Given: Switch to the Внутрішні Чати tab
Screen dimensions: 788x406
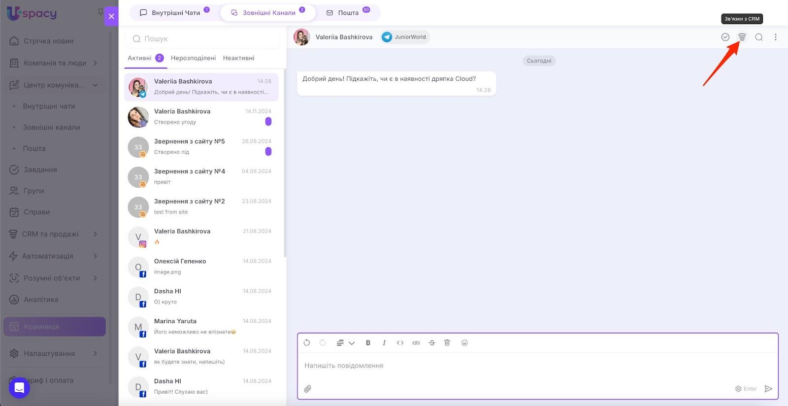Looking at the screenshot, I should 175,13.
